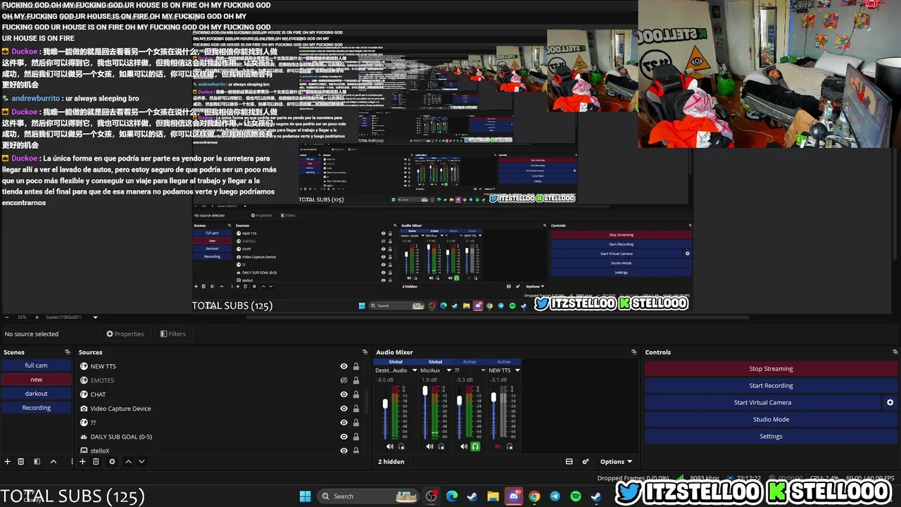Open File Explorer from the Windows taskbar
Image resolution: width=901 pixels, height=507 pixels.
tap(493, 496)
